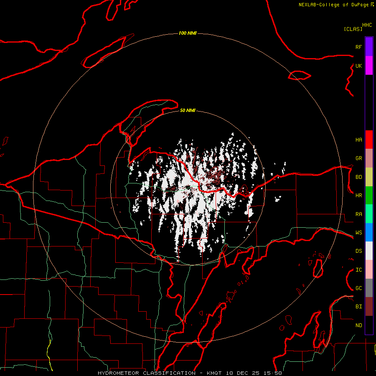Click the [CLAS] legend header
The width and height of the screenshot is (376, 376).
353,29
